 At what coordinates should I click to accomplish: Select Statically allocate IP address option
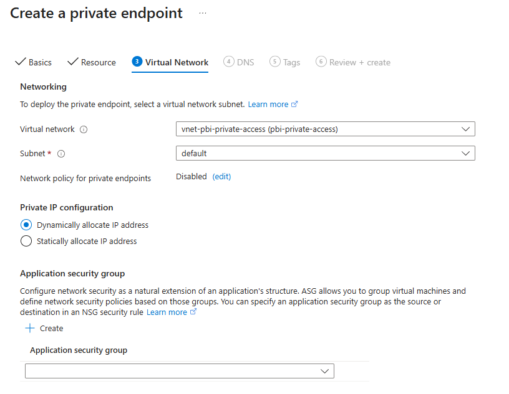tap(26, 241)
